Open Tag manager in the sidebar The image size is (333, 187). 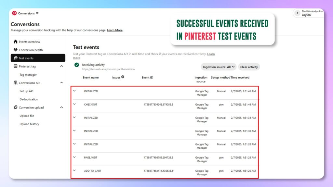28,75
